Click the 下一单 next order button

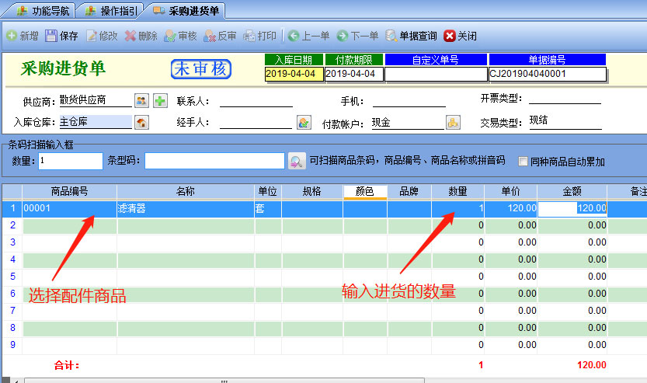click(357, 36)
